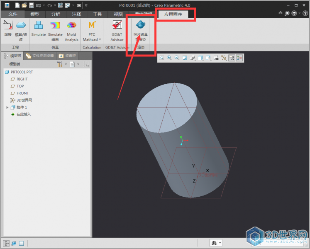The height and width of the screenshot is (249, 310).
Task: Launch GD&T Advisor
Action: 117,31
